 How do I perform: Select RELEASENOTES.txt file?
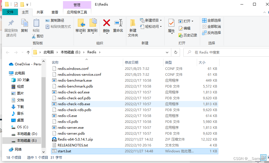[134, 145]
